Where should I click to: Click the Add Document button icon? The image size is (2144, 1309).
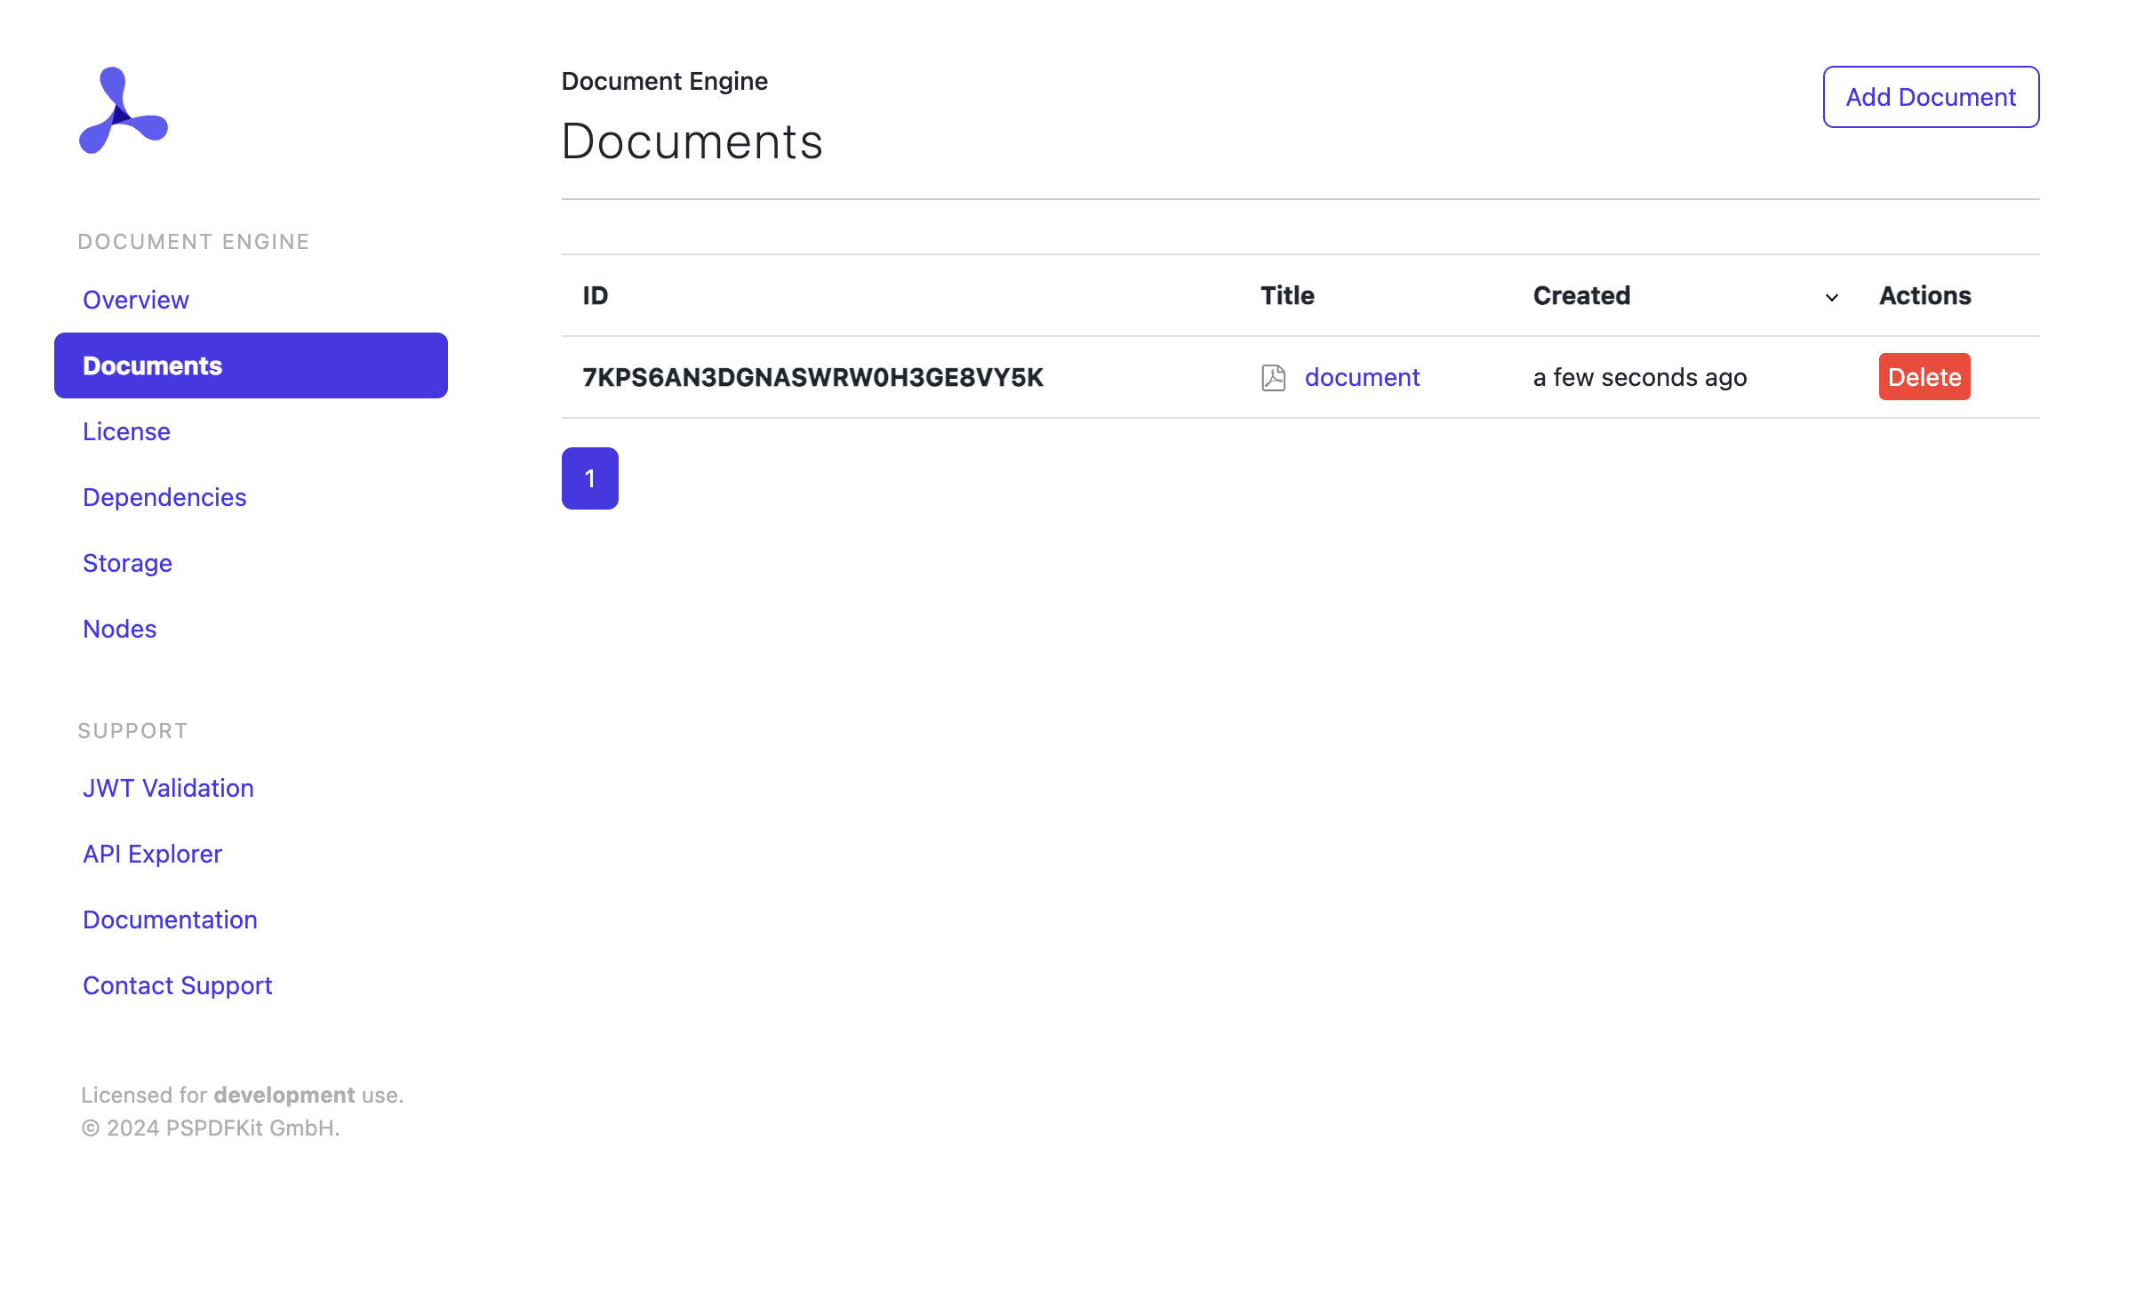point(1930,97)
